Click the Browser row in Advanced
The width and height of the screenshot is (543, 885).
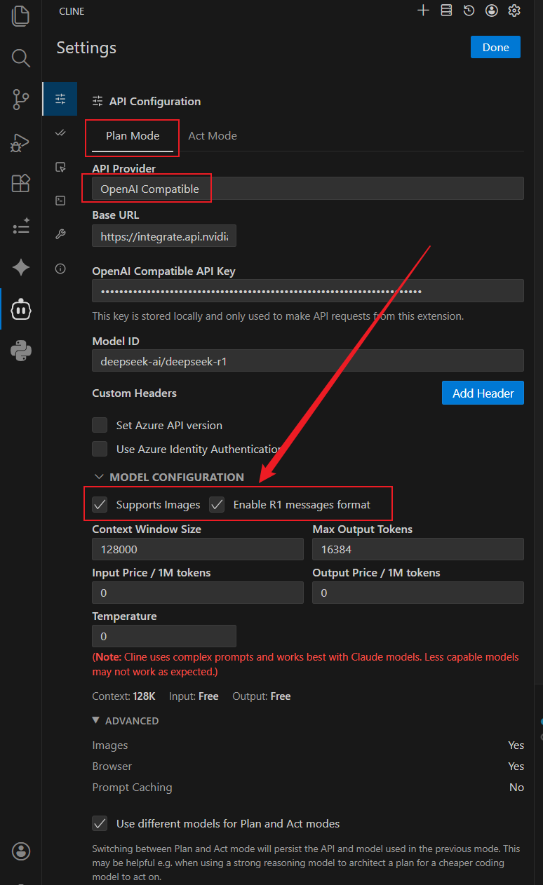tap(308, 766)
